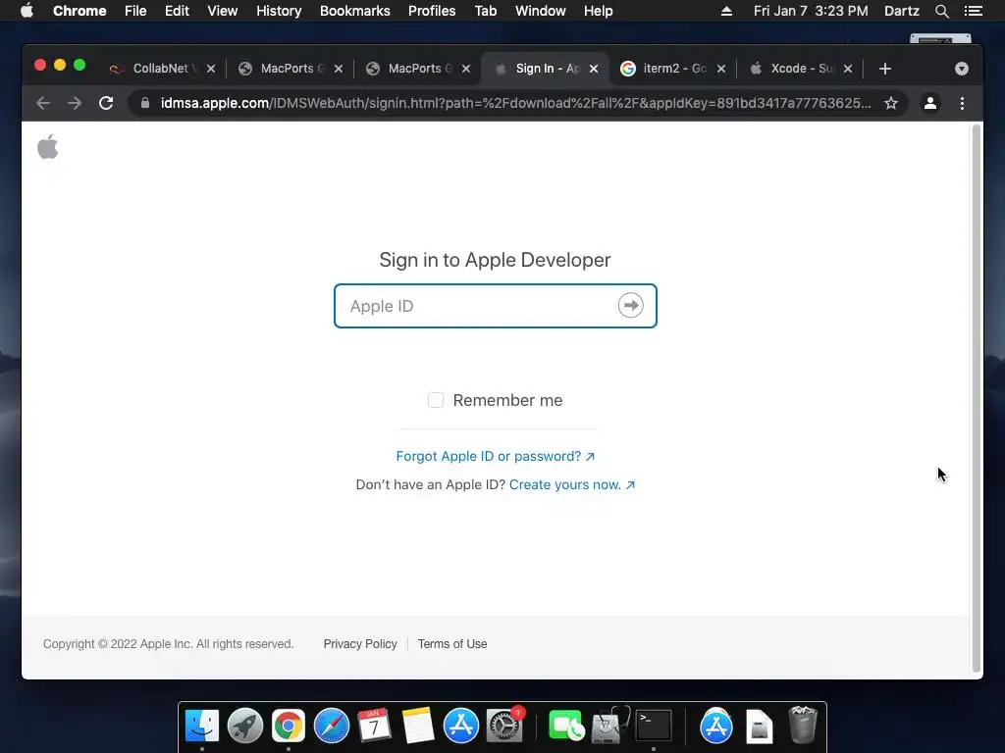Open FaceTime from the Dock
1005x753 pixels.
[x=566, y=727]
